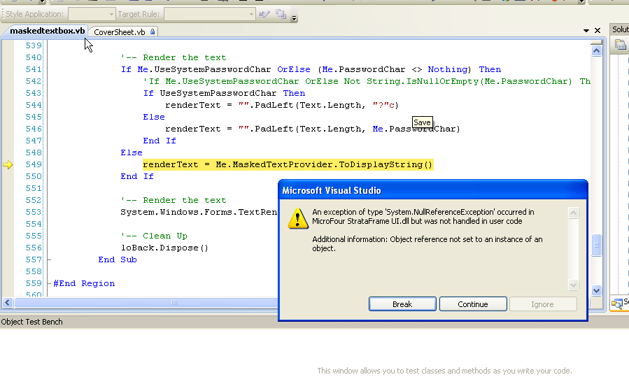Click the highlighted renderText line 549
The height and width of the screenshot is (384, 629).
288,165
